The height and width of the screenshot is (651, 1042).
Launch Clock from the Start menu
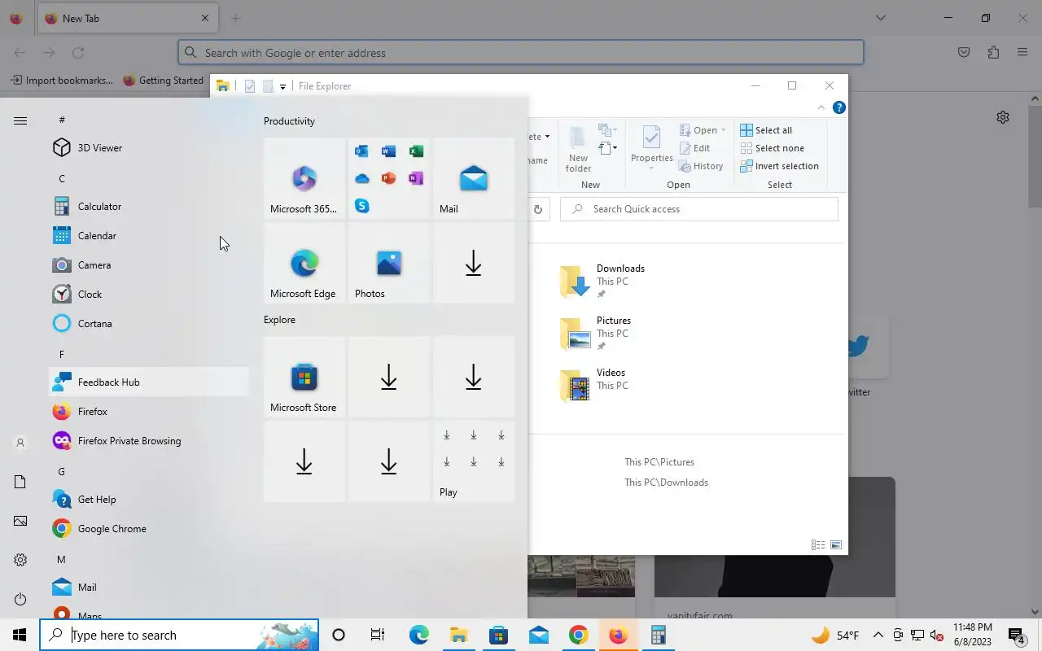pyautogui.click(x=149, y=295)
